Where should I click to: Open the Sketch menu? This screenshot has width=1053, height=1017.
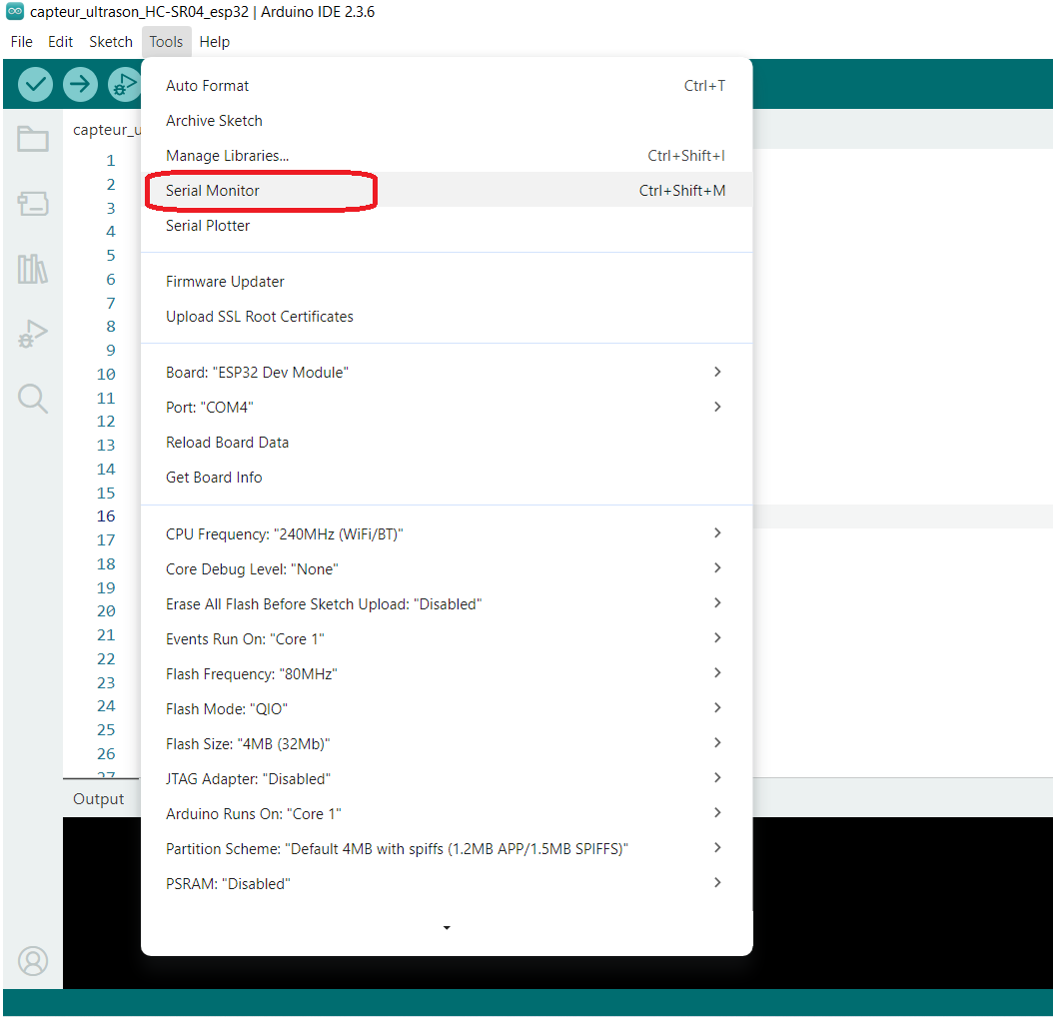(111, 42)
